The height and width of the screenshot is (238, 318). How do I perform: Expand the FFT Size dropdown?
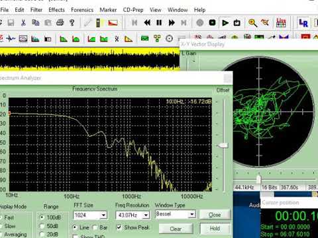[103, 215]
